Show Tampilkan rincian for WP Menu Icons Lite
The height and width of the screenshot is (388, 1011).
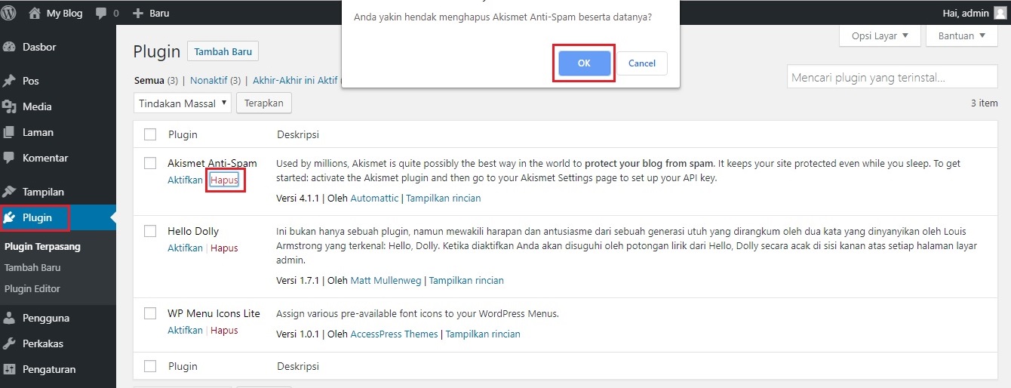[483, 334]
